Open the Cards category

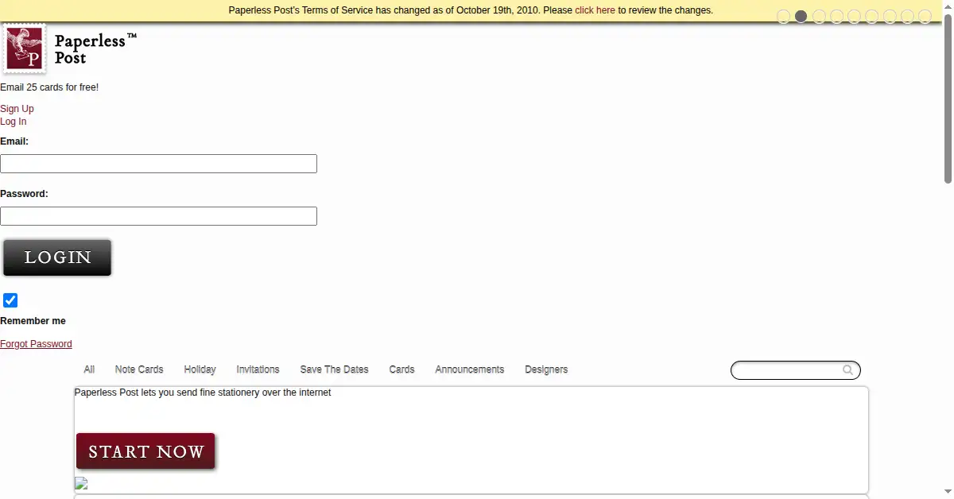[x=401, y=369]
